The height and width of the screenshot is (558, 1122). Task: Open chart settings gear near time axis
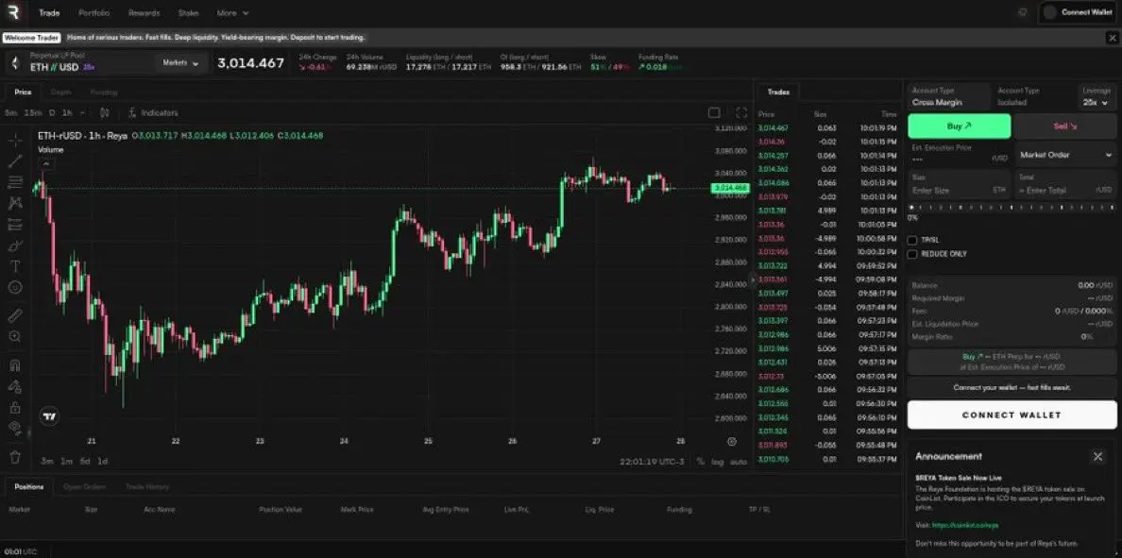click(731, 441)
